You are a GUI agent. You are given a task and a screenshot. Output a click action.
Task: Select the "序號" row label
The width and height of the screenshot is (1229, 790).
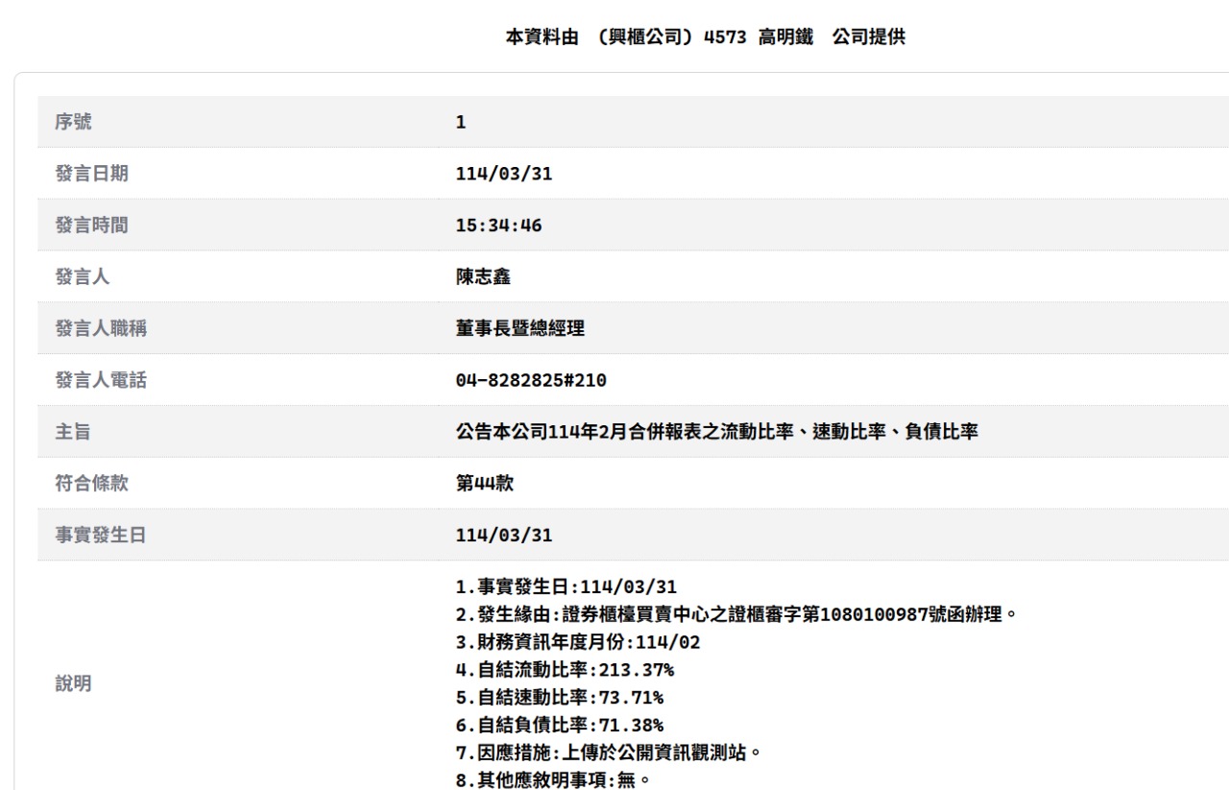pos(74,122)
